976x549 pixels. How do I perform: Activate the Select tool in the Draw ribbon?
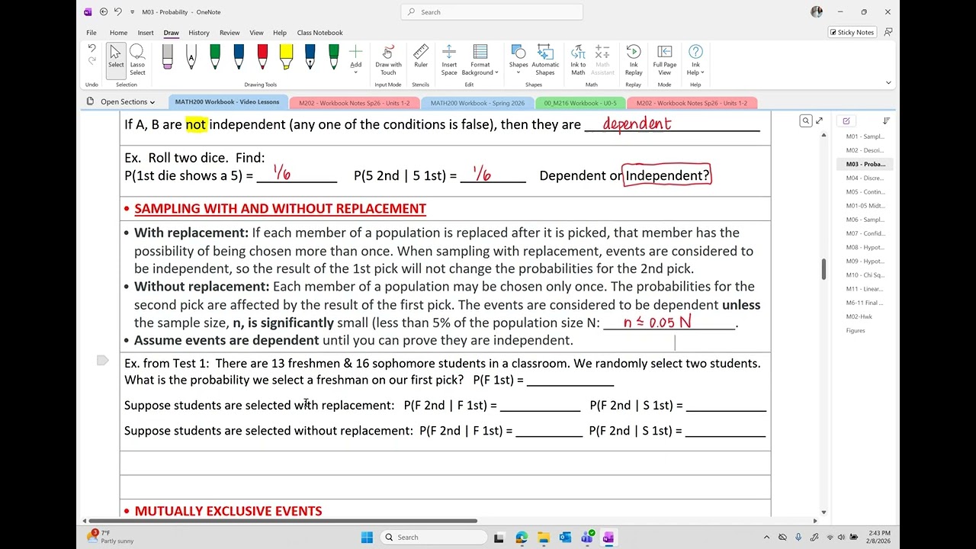(116, 60)
